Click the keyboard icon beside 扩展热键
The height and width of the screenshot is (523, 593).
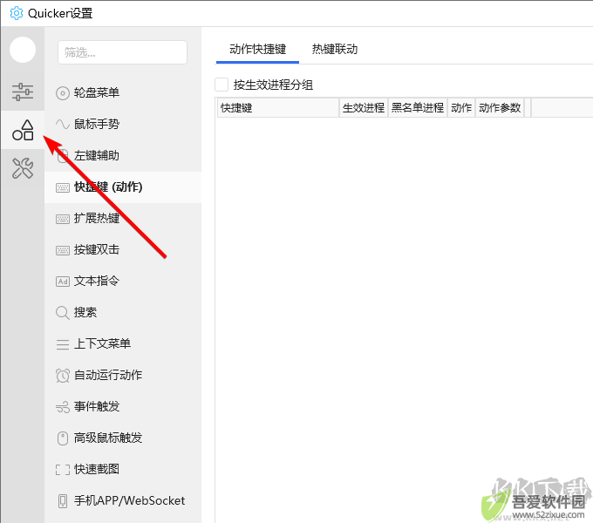63,219
